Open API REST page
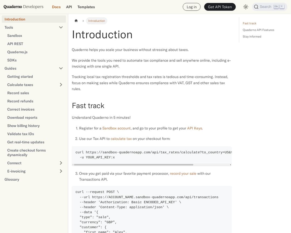Viewport: 291px width, 233px height. (x=15, y=44)
